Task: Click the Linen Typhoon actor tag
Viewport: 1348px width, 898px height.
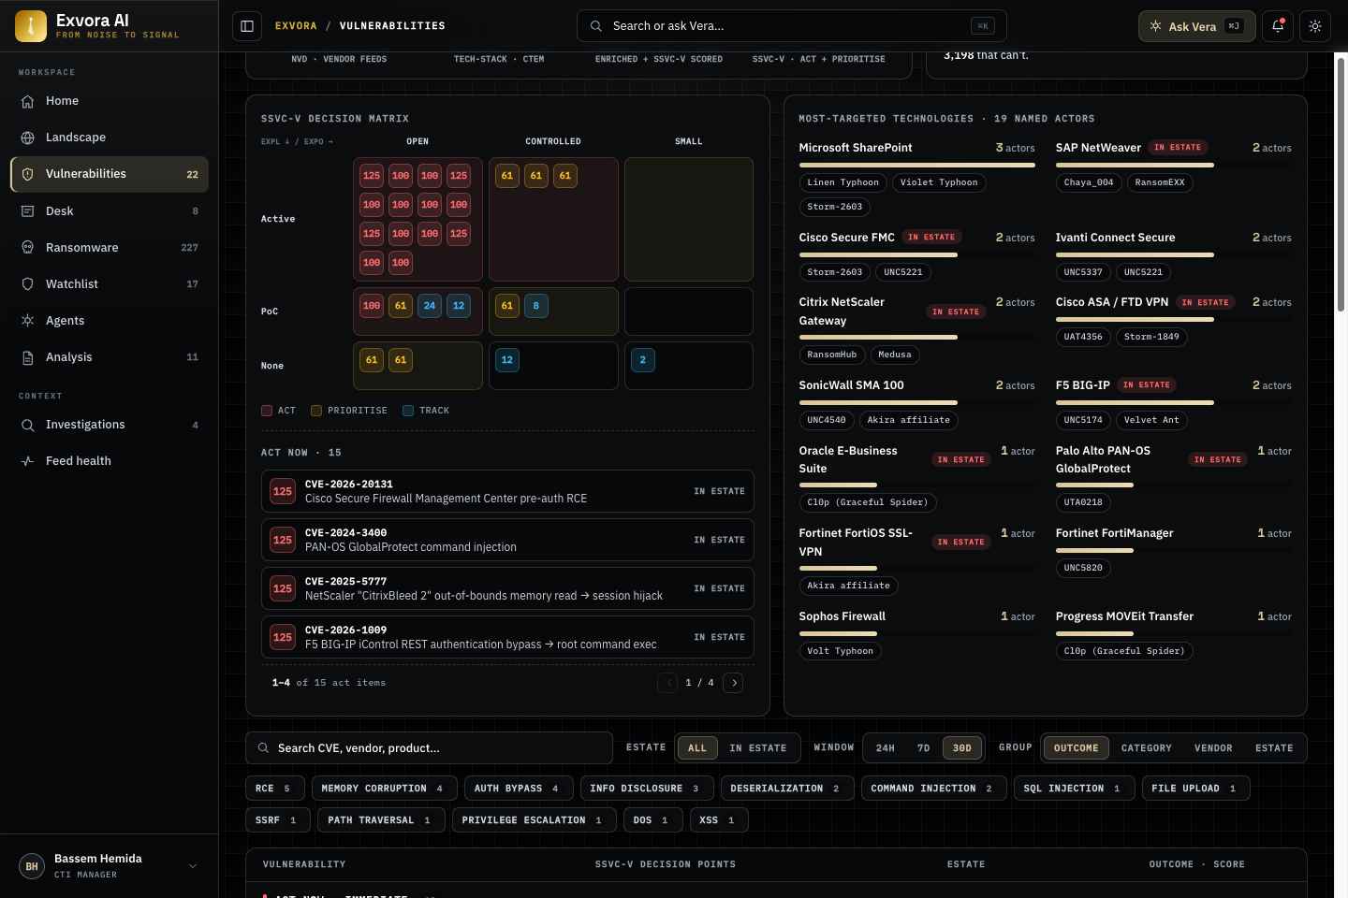Action: [x=842, y=182]
